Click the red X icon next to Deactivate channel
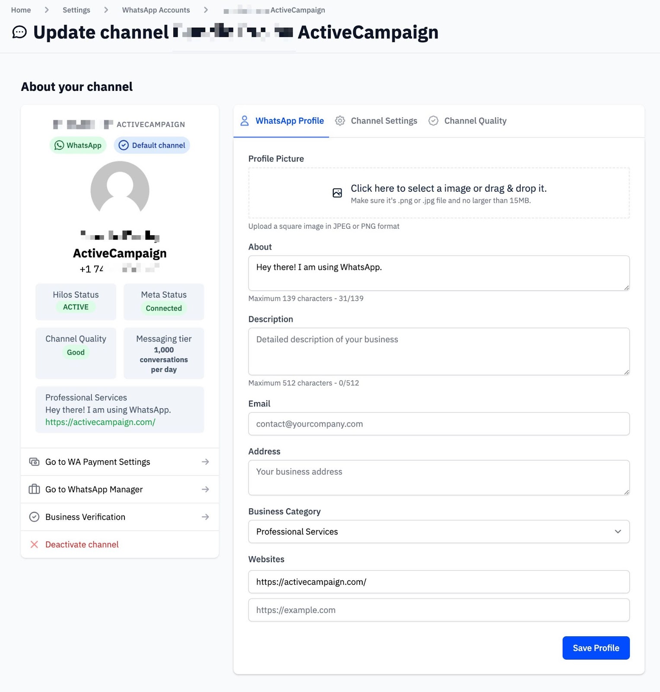660x692 pixels. coord(35,544)
